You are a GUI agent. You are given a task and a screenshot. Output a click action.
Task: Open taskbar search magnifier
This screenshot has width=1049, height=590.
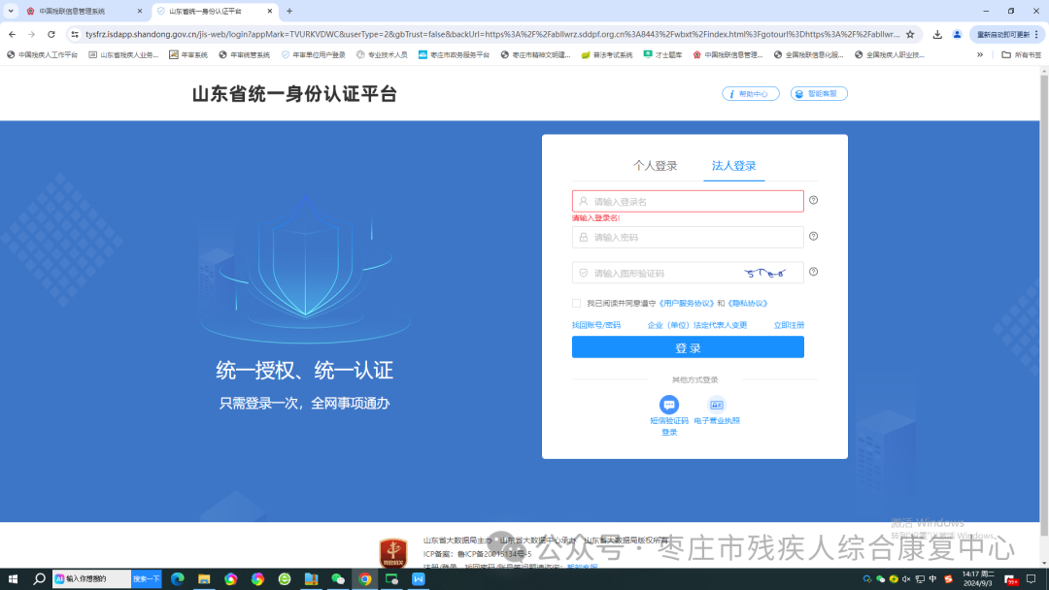tap(40, 578)
